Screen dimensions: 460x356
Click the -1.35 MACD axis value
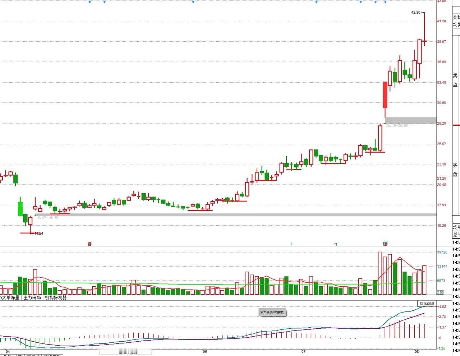tap(442, 348)
